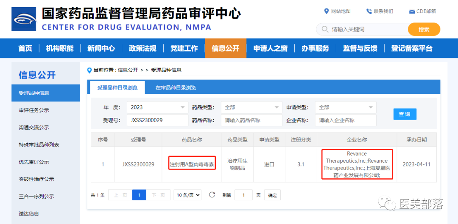Open 联系我们 link
Viewport: 458px width, 224px height.
[383, 11]
